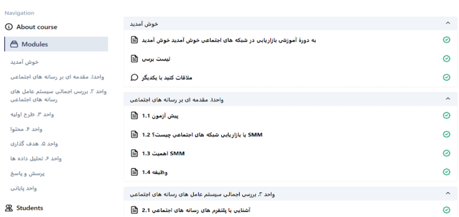Click the document icon beside لیست برسی
The width and height of the screenshot is (459, 217).
pyautogui.click(x=134, y=58)
